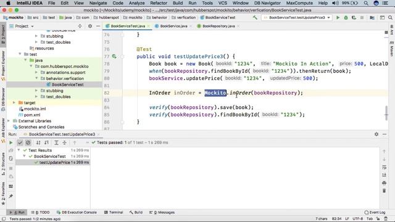Start debugging with the bug icon
The height and width of the screenshot is (222, 395).
[346, 18]
